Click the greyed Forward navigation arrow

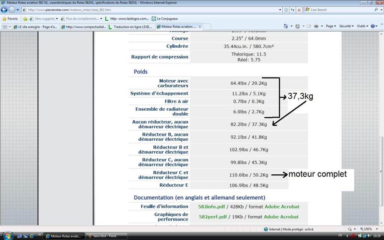[x=12, y=10]
